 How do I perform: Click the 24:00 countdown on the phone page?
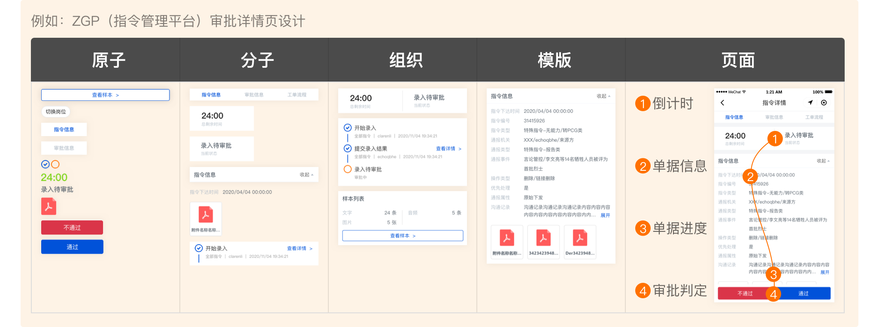click(x=735, y=136)
